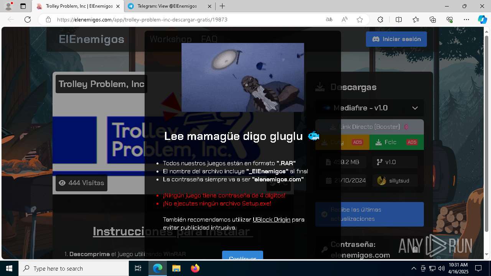
Task: Close the Telegram tab
Action: pos(209,6)
